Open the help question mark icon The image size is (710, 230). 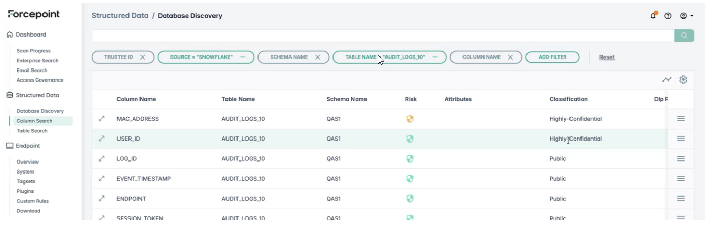[x=668, y=16]
